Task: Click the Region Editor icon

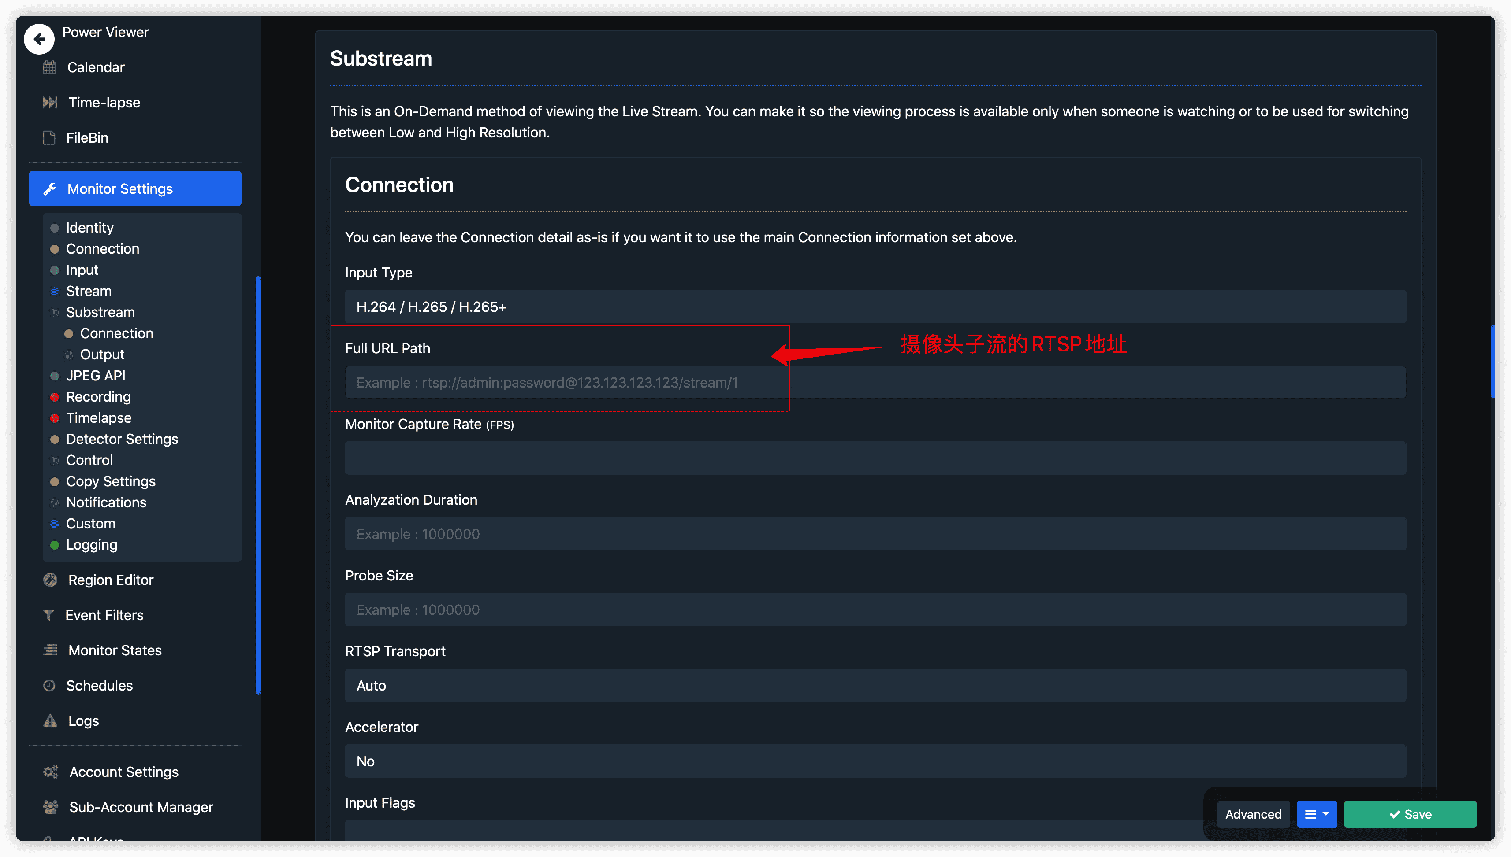Action: click(x=51, y=580)
